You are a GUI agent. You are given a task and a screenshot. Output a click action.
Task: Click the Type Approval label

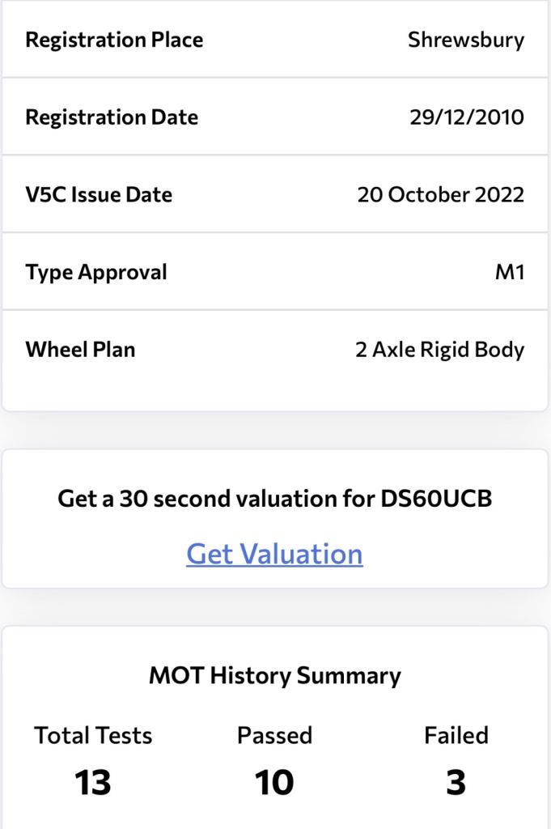point(96,272)
